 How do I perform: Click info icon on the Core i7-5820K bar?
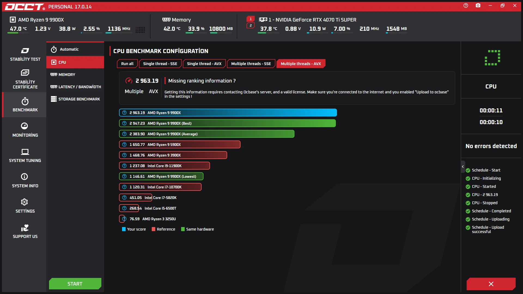click(124, 198)
